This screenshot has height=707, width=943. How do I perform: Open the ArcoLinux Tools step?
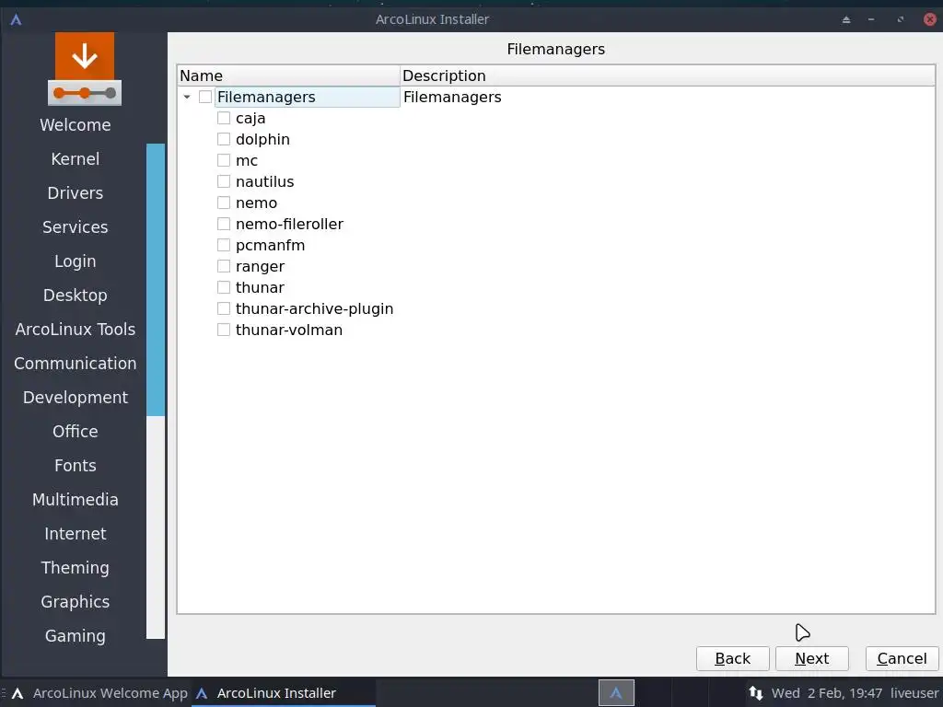pyautogui.click(x=76, y=330)
